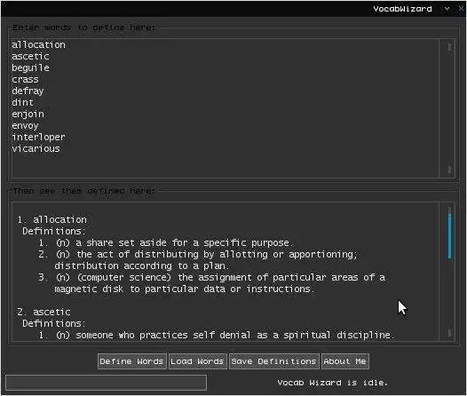This screenshot has height=396, width=467.
Task: Click the "magnetic disk to particular data" line
Action: click(x=185, y=289)
